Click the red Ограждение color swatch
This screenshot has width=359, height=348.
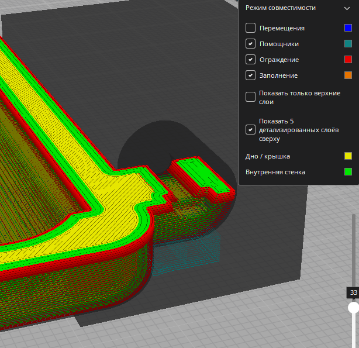[x=348, y=60]
